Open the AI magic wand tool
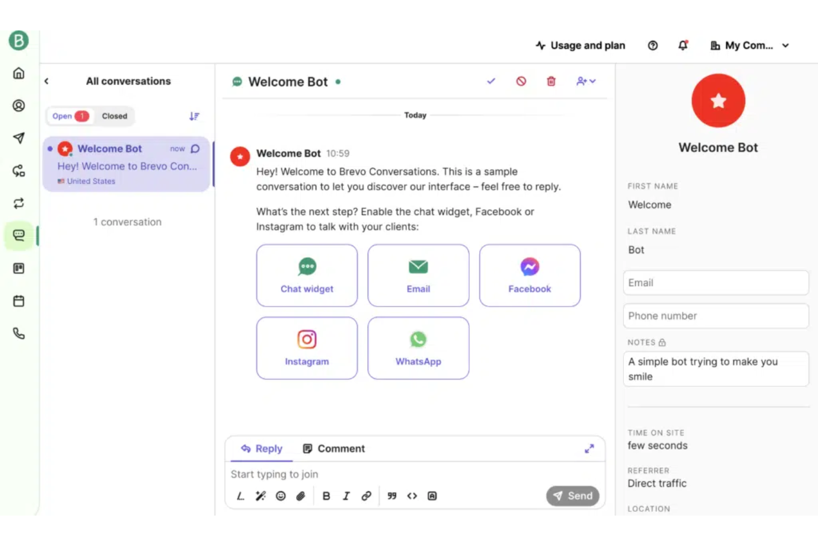 click(260, 496)
